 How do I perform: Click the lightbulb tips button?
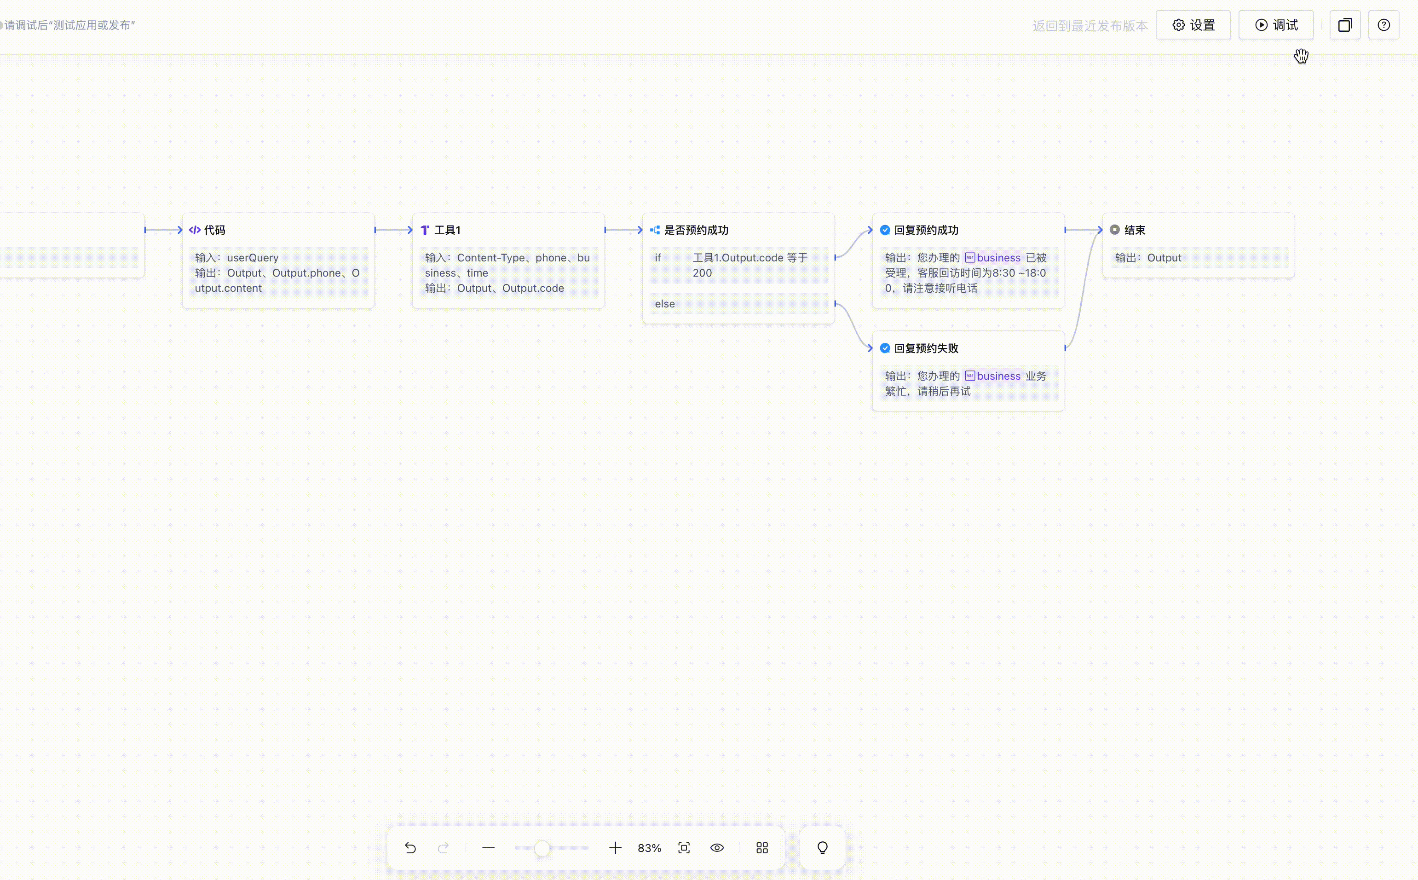tap(822, 848)
